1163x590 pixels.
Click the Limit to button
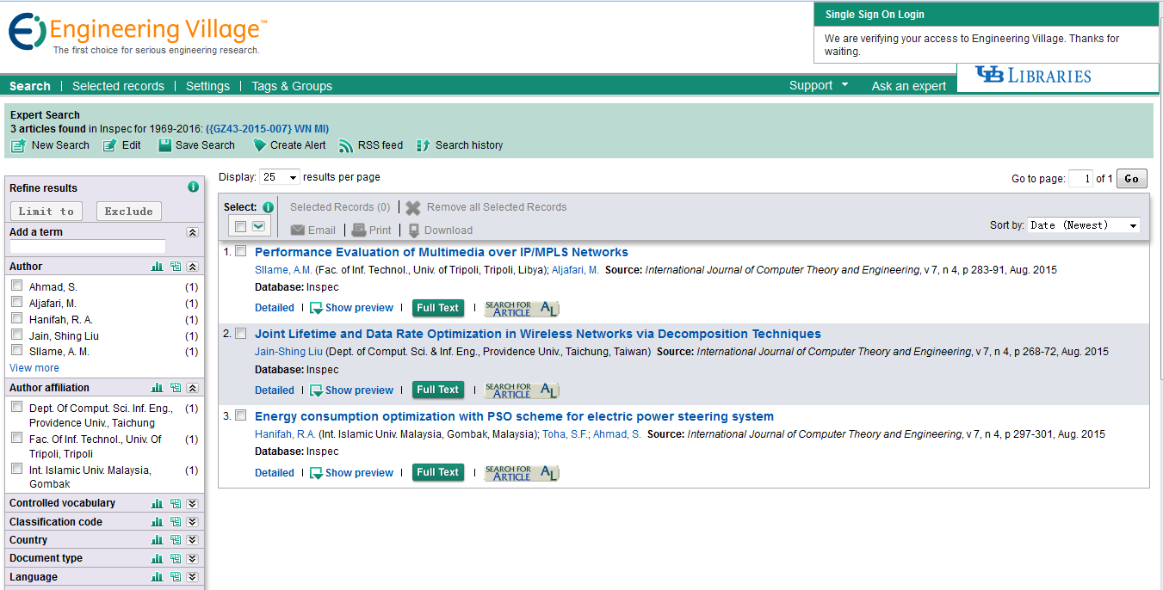[x=46, y=211]
